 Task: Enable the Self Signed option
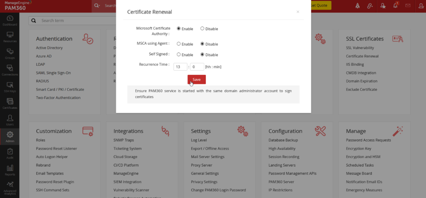point(178,54)
